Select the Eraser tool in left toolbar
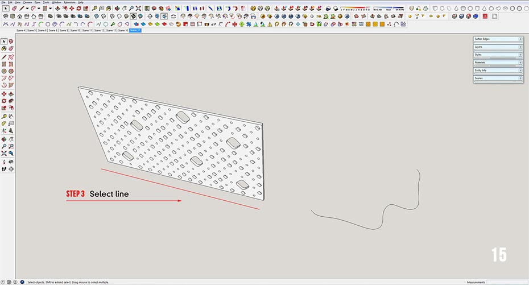This screenshot has height=285, width=529. (x=10, y=49)
